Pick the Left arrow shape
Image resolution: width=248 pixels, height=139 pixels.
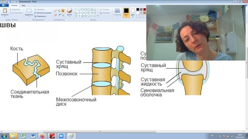92,13
